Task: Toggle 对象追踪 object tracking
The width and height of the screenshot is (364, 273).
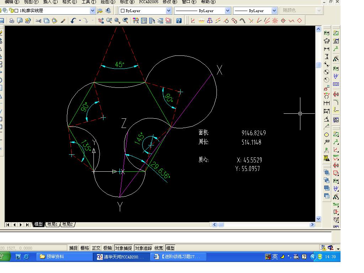Action: [144, 248]
